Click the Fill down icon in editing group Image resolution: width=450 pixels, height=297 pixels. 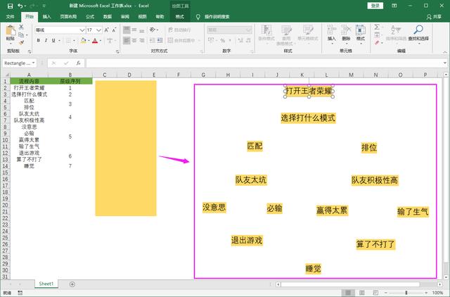point(377,35)
